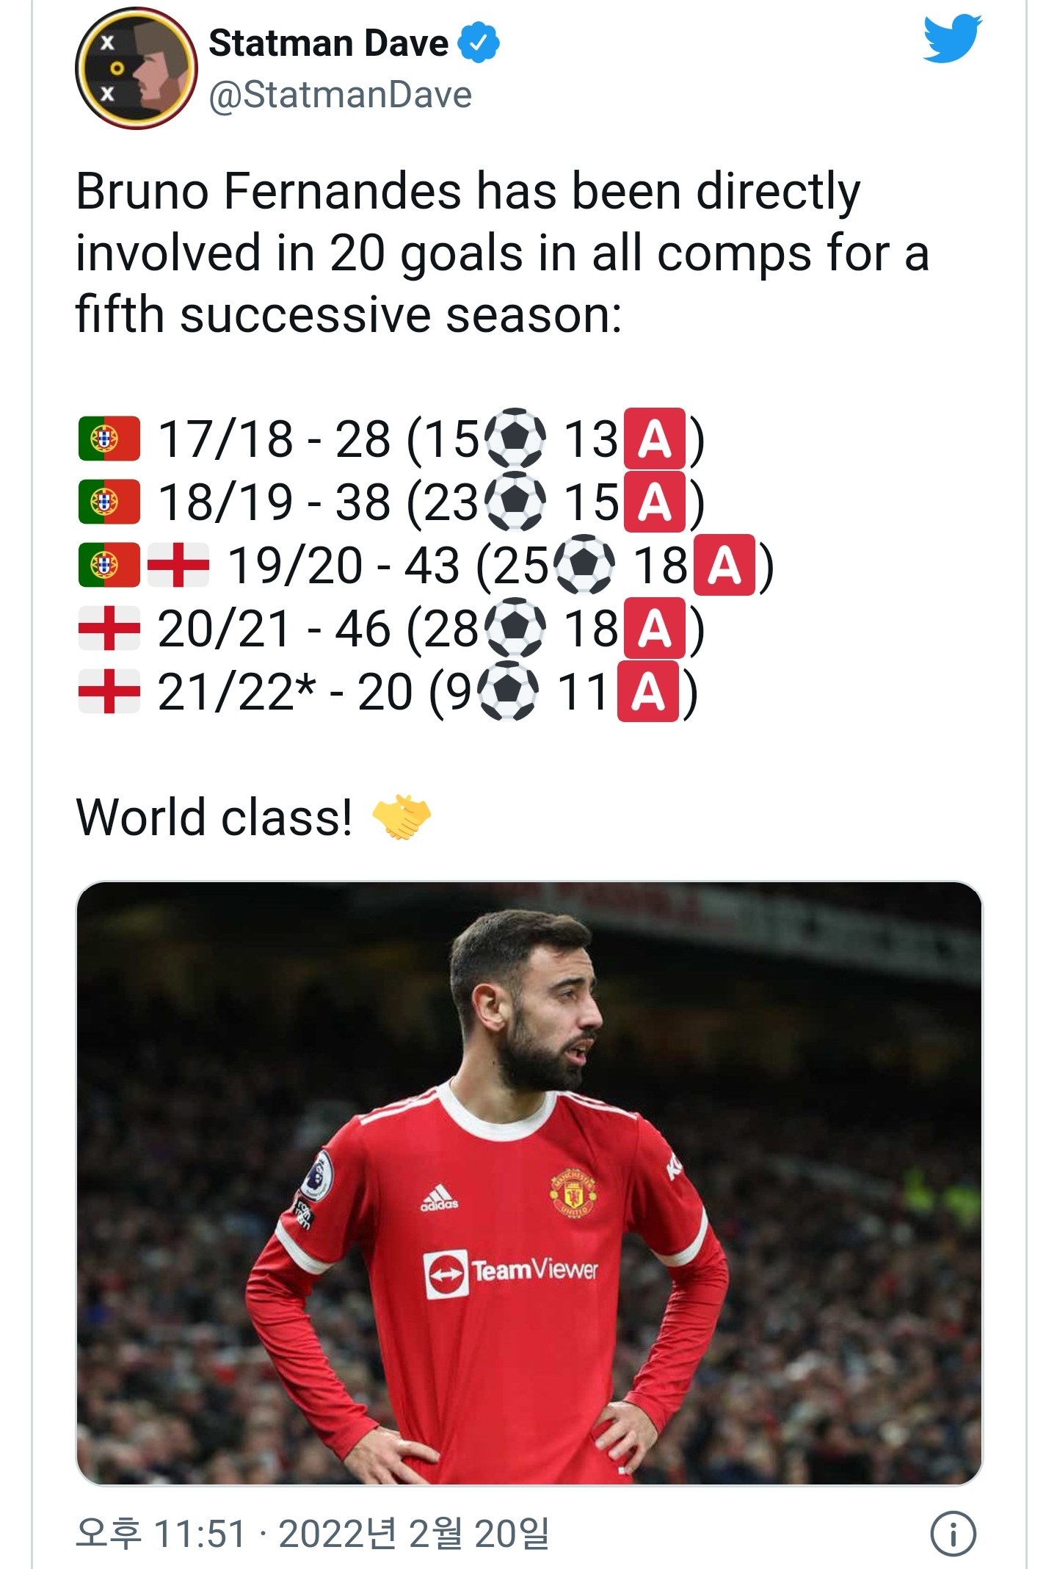Click the Portugal flag on 18/19 line
Image resolution: width=1057 pixels, height=1569 pixels.
(109, 502)
